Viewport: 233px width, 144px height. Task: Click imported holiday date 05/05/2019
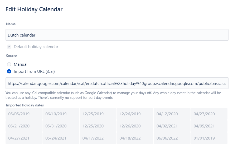click(19, 114)
